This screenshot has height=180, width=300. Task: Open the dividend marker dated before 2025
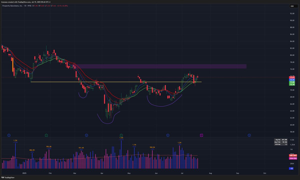(9, 135)
